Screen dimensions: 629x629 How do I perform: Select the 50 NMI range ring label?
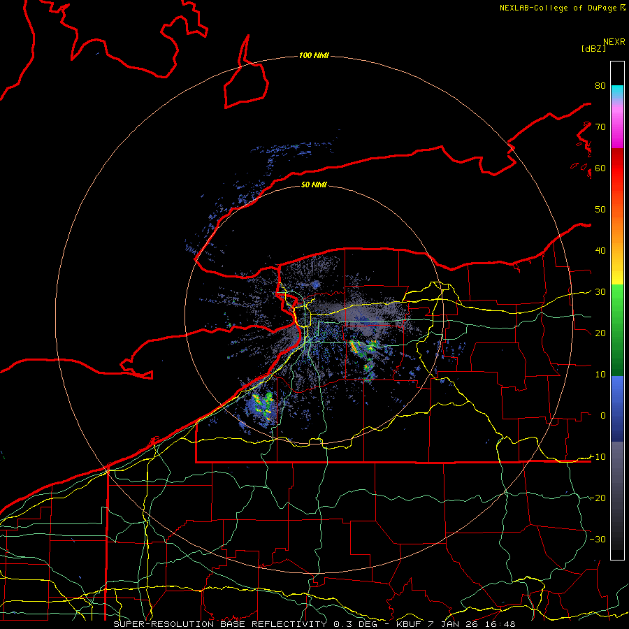(314, 185)
